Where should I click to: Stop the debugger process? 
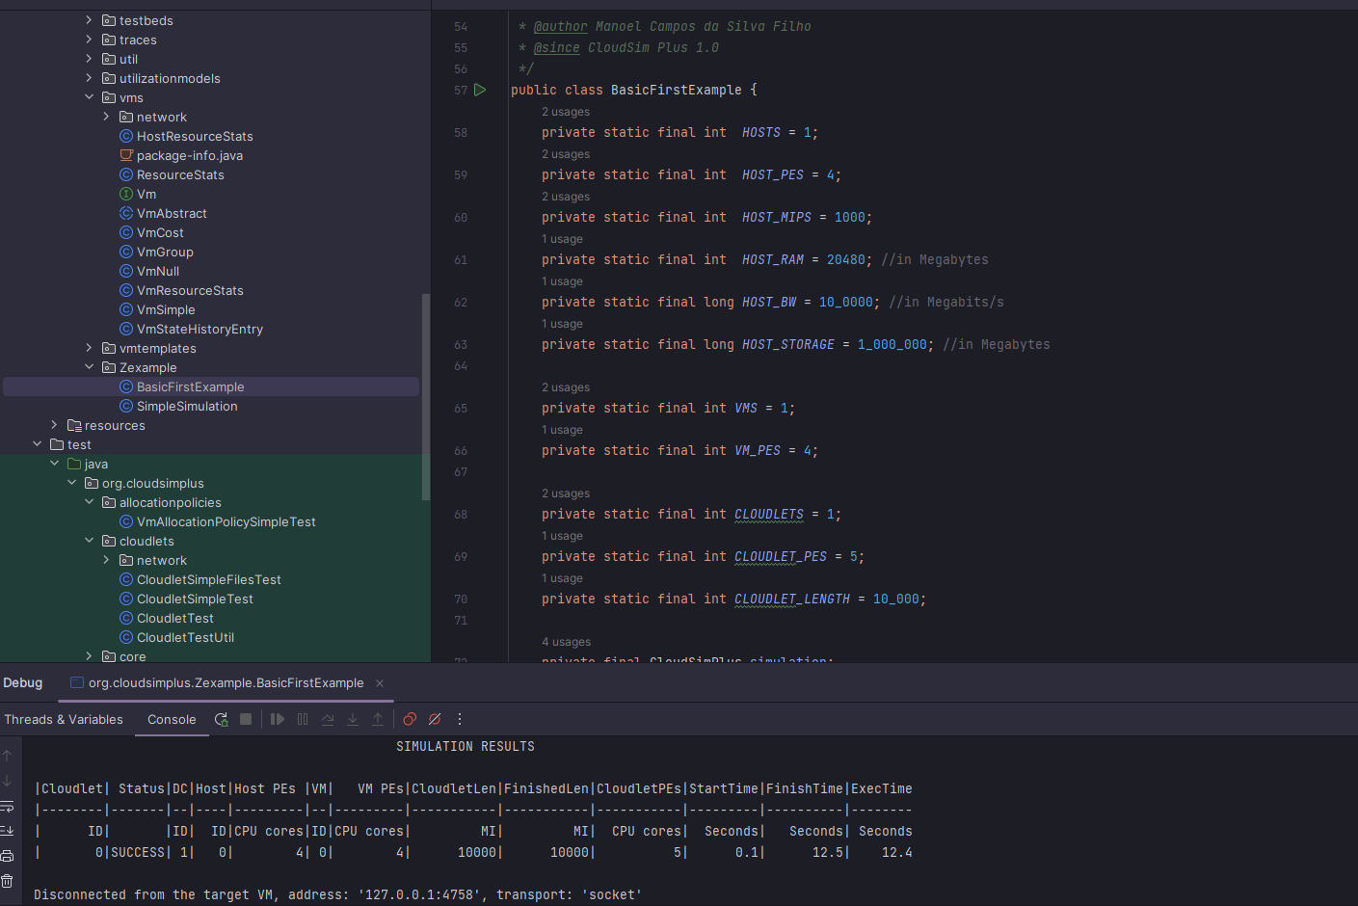tap(244, 719)
